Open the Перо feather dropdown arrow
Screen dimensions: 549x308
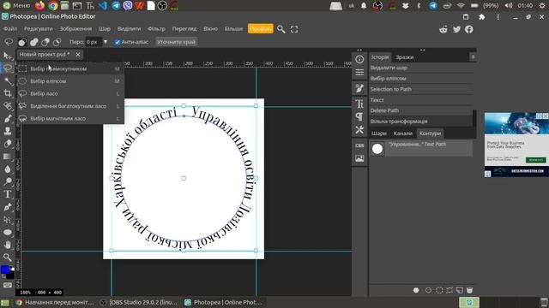click(105, 42)
